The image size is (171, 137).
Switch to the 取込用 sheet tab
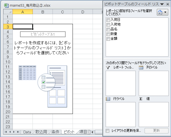41,132
